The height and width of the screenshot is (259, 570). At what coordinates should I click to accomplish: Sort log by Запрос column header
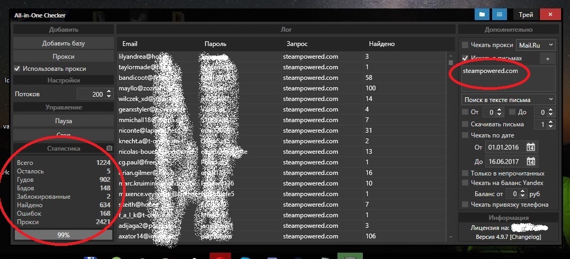click(x=297, y=44)
